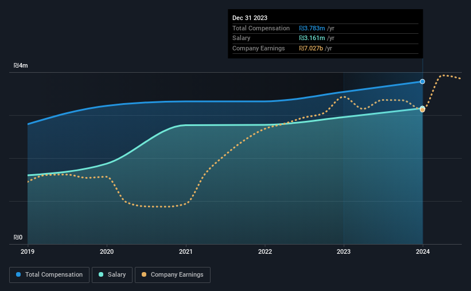Click the ₪7.027b company earnings value

point(311,48)
